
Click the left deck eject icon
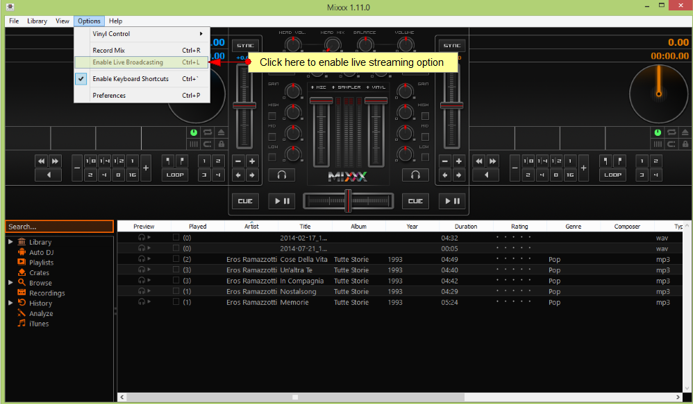point(221,132)
